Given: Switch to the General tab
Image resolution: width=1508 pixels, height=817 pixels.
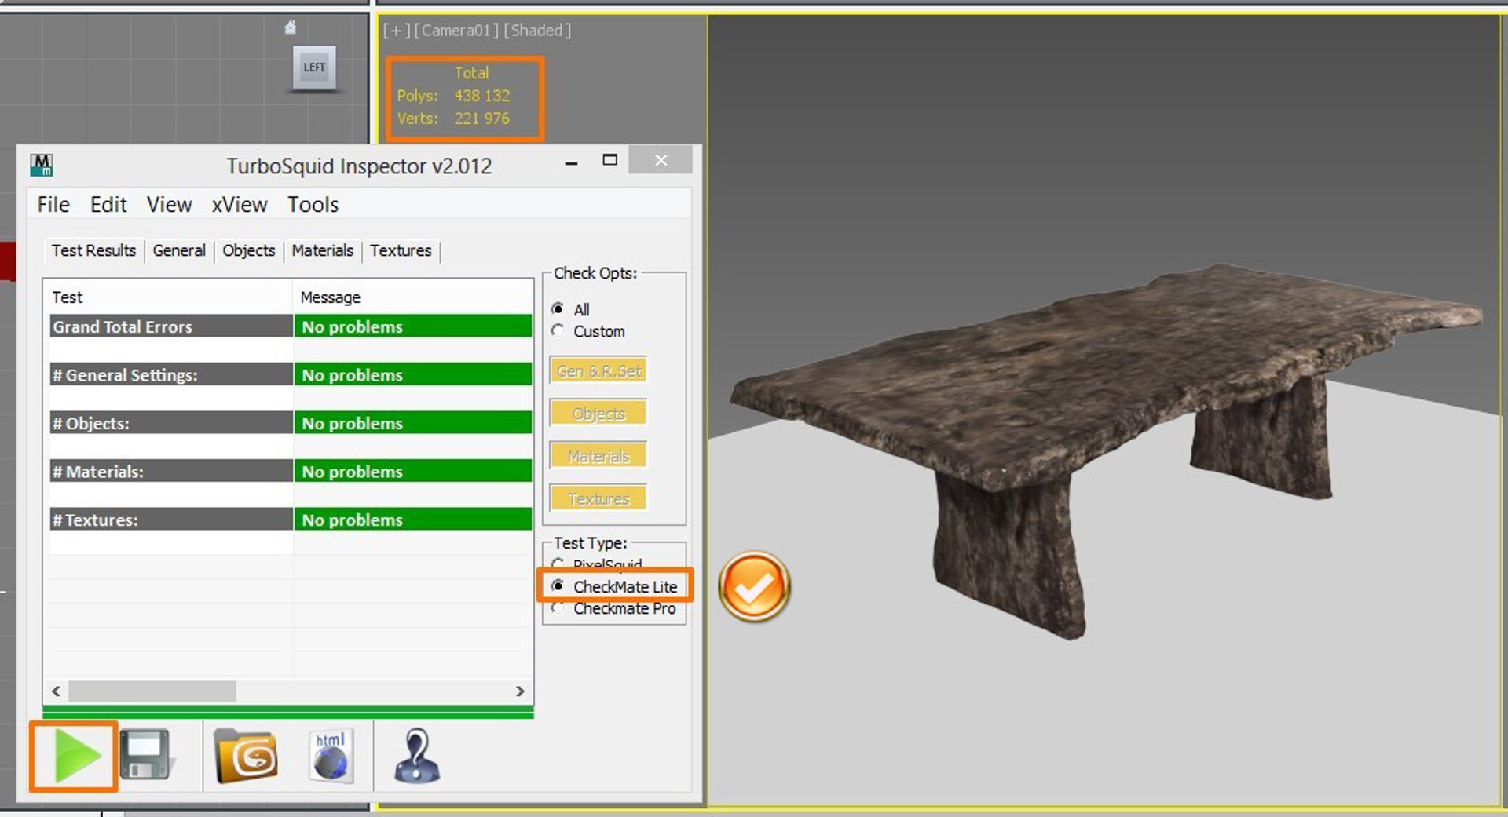Looking at the screenshot, I should pos(179,250).
